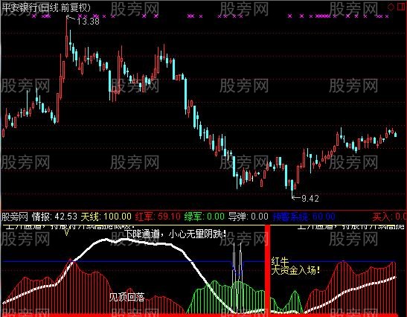Select the 买入 indicator label
Viewport: 407px width, 317px height.
pos(389,217)
